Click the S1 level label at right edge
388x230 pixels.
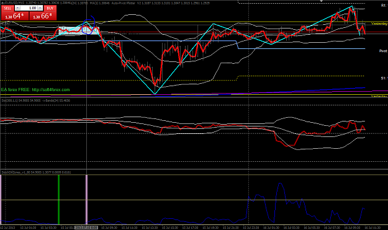384,78
